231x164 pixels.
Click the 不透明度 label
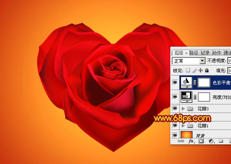tap(217, 61)
